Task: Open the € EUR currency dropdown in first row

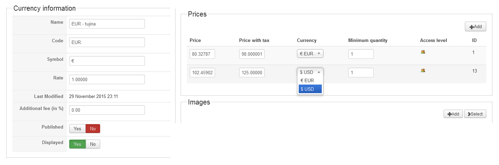Action: point(310,54)
